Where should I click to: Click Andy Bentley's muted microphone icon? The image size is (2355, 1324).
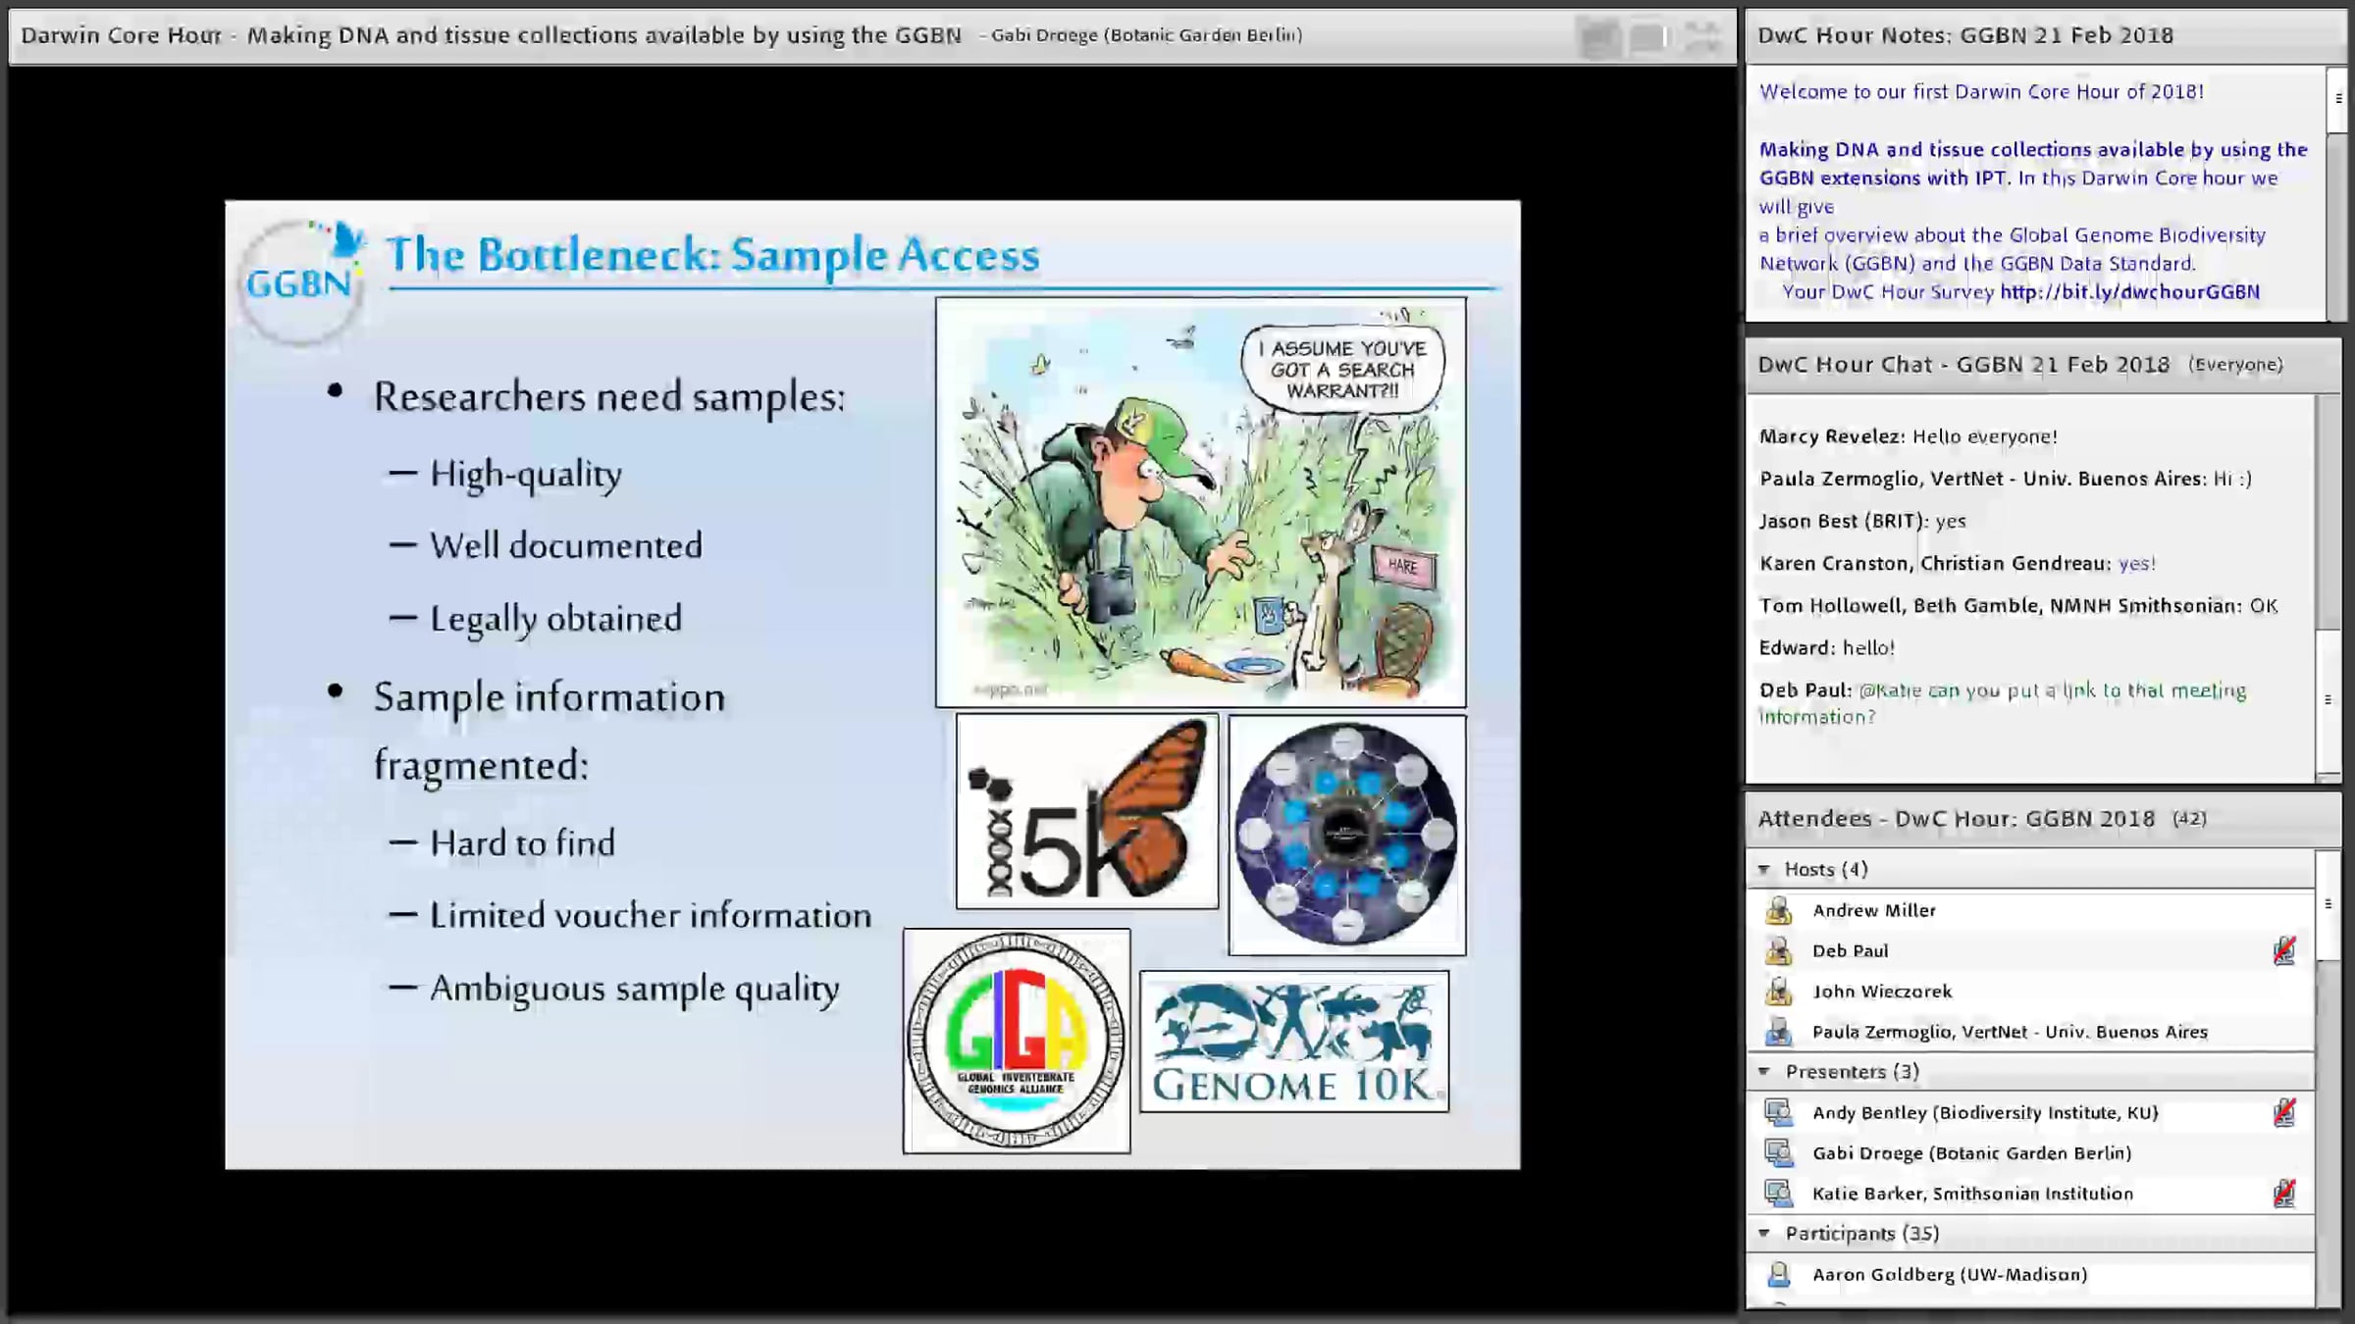pos(2284,1112)
